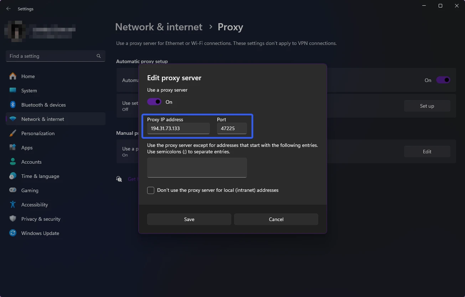Image resolution: width=465 pixels, height=297 pixels.
Task: Open the Apps icon in sidebar
Action: [13, 148]
